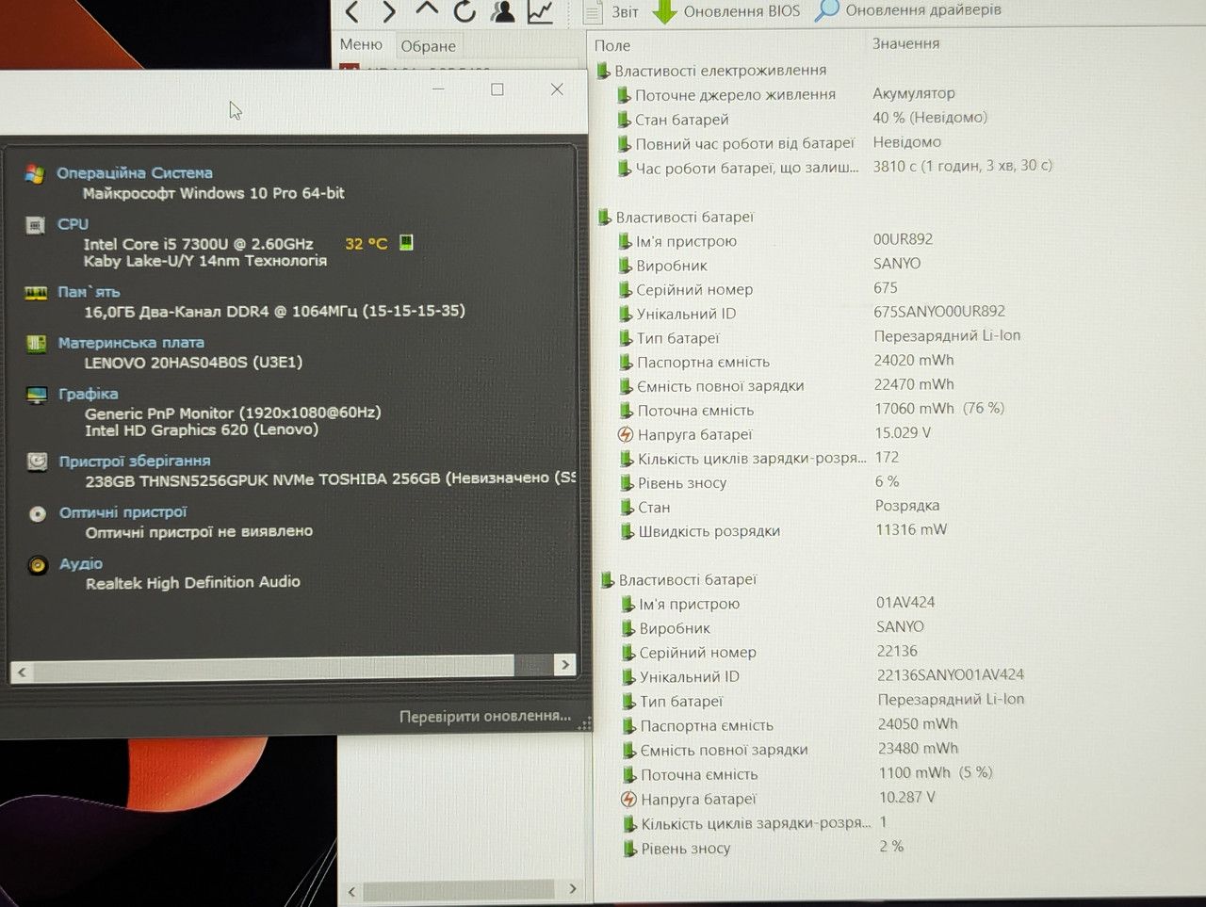1206x907 pixels.
Task: Open the user profile icon in toolbar
Action: coord(503,11)
